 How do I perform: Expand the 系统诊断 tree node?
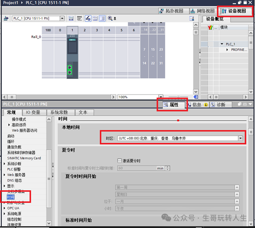pos(4,164)
